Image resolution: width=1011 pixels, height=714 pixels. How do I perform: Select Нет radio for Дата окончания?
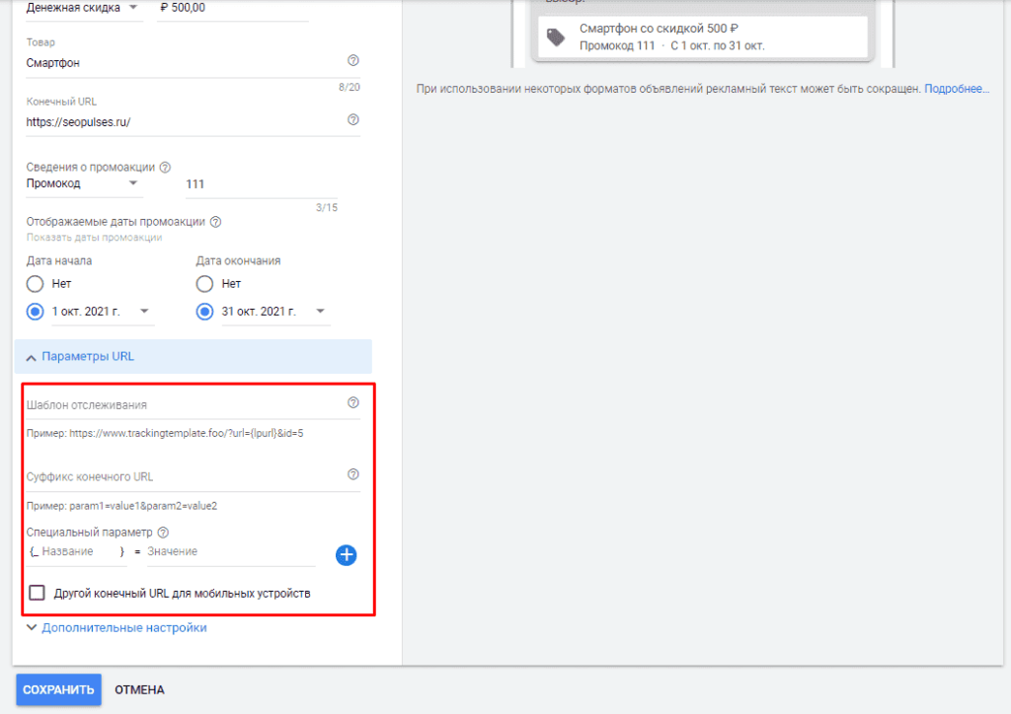[204, 284]
